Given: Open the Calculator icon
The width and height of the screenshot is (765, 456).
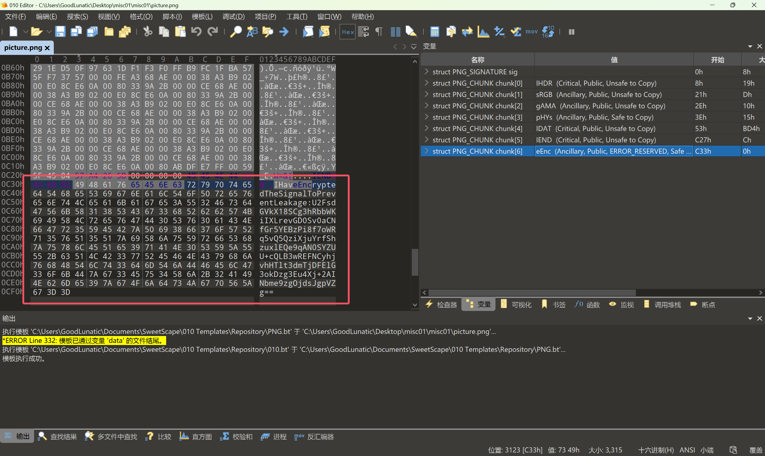Looking at the screenshot, I should [434, 32].
